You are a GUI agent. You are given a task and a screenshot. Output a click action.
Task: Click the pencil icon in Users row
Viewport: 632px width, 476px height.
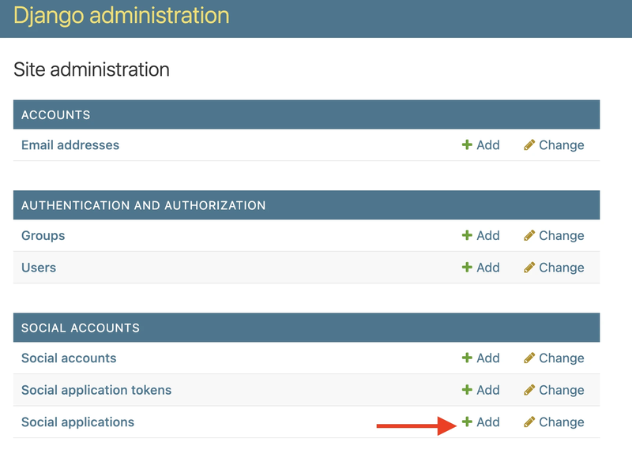coord(529,267)
